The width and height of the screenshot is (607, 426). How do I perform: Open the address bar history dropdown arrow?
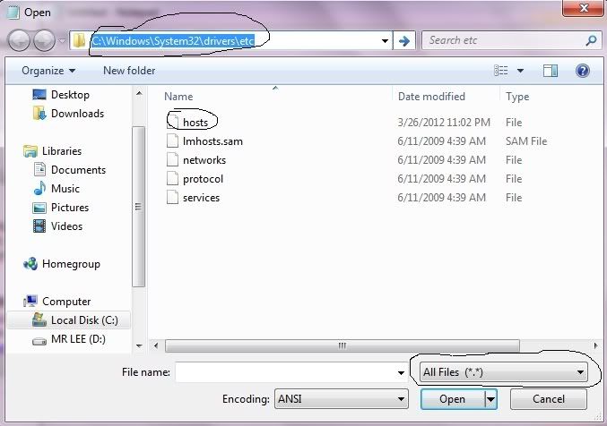click(385, 40)
